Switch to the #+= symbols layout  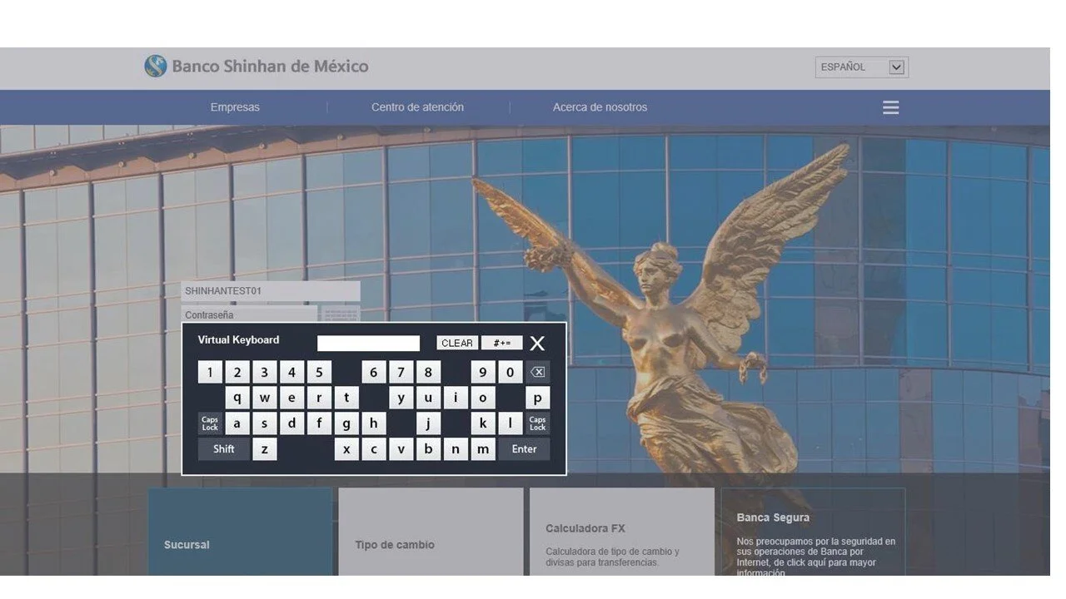pyautogui.click(x=502, y=343)
